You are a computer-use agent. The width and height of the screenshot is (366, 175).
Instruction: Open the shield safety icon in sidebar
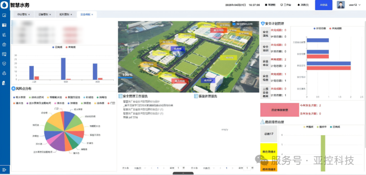point(4,64)
